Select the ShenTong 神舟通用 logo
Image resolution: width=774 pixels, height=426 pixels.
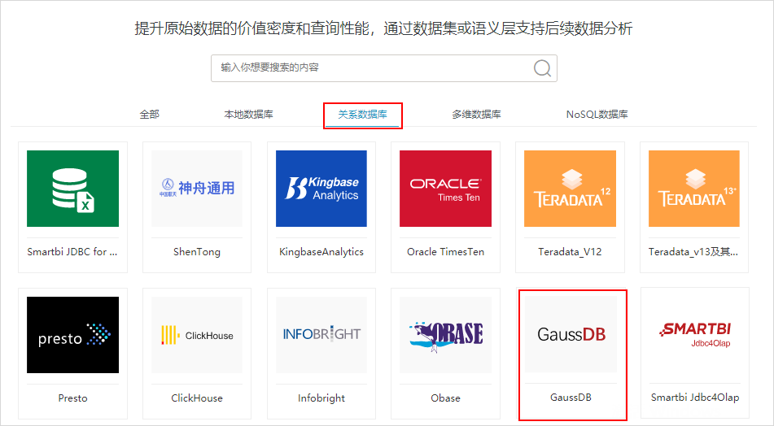pos(197,189)
